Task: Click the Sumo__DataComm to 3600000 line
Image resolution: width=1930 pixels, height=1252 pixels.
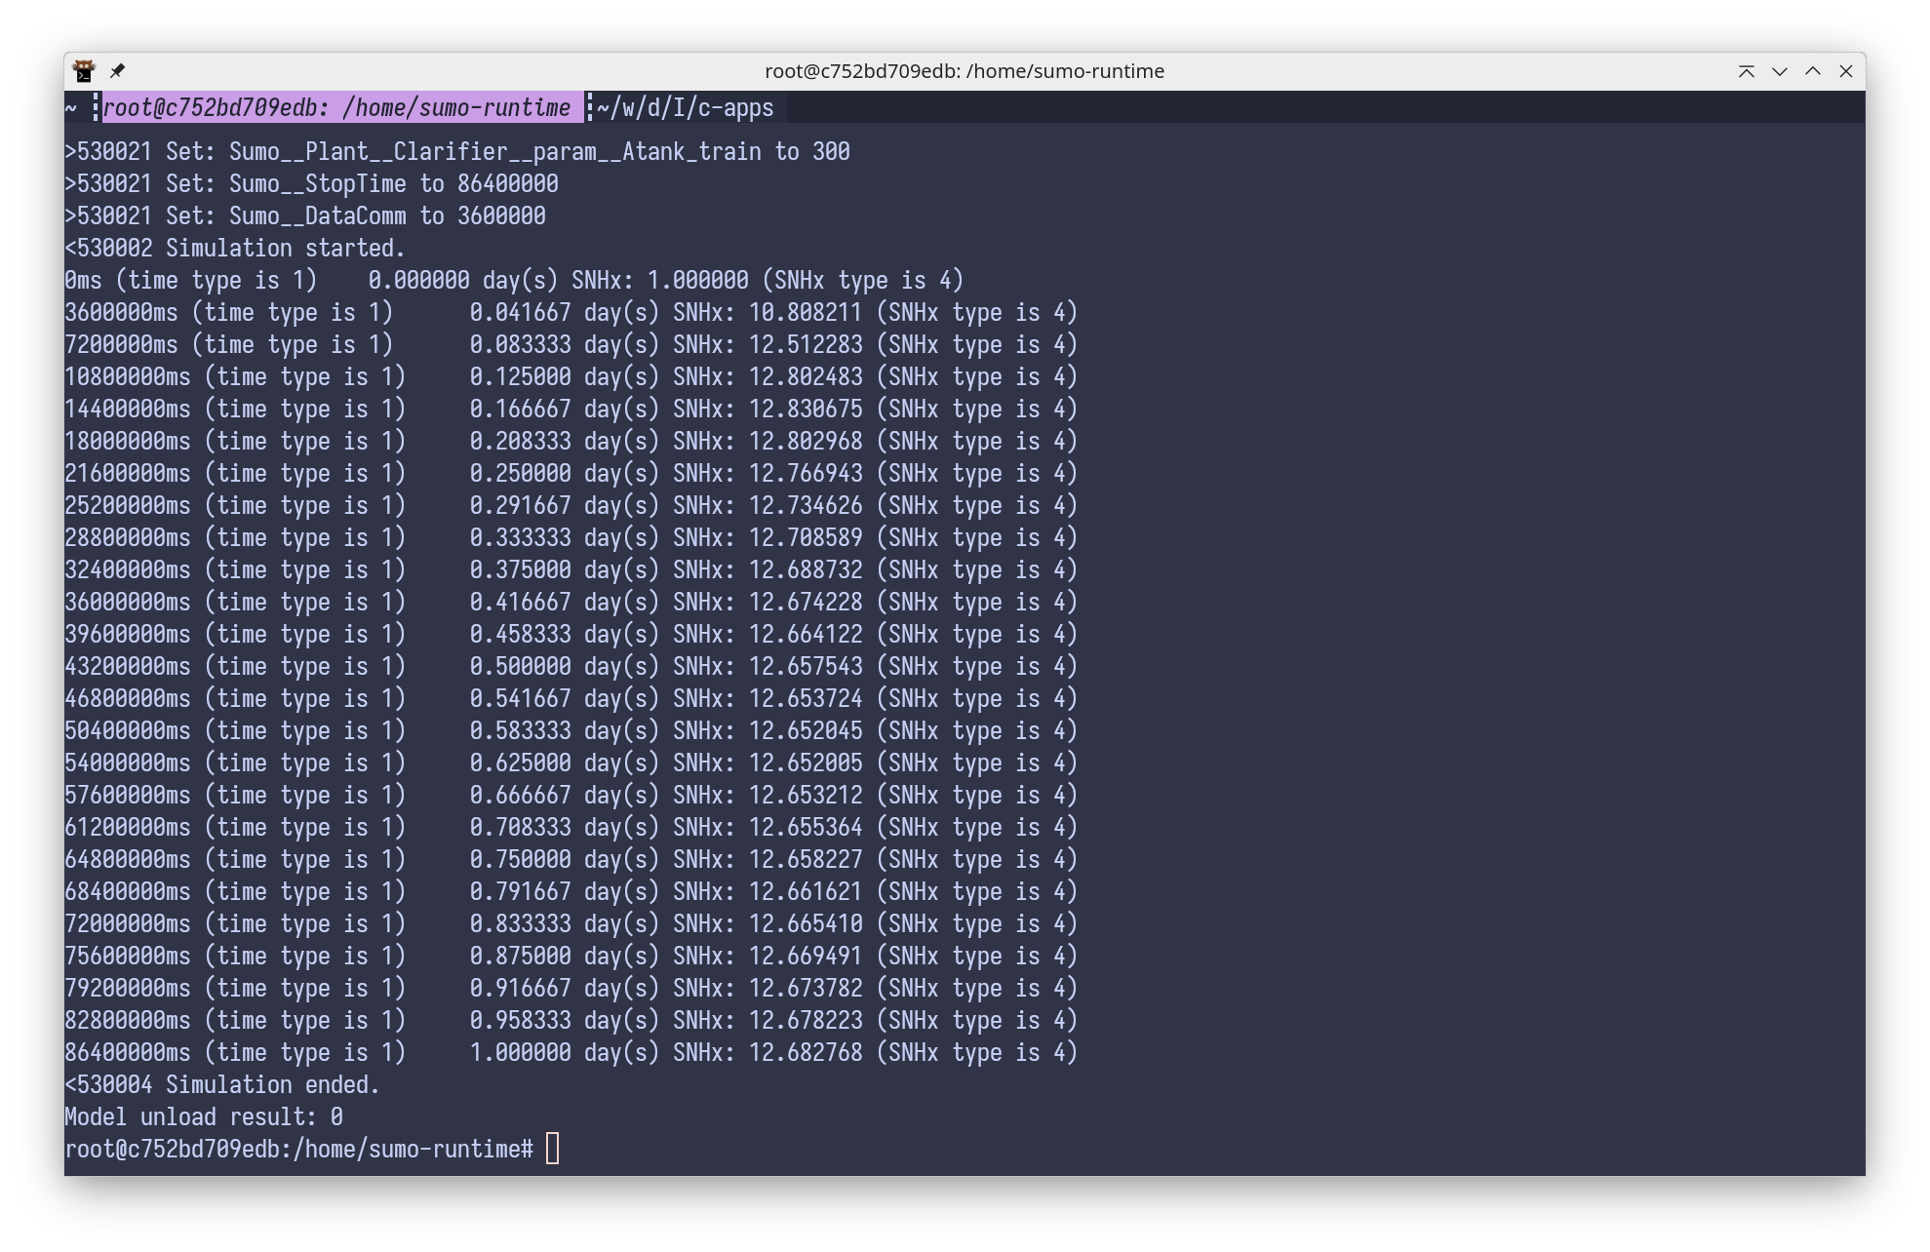Action: click(x=305, y=215)
